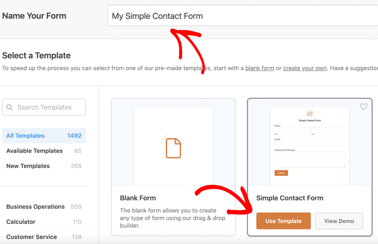Click the Comment or Message area in preview
Screen dimensions: 378x244
310,159
